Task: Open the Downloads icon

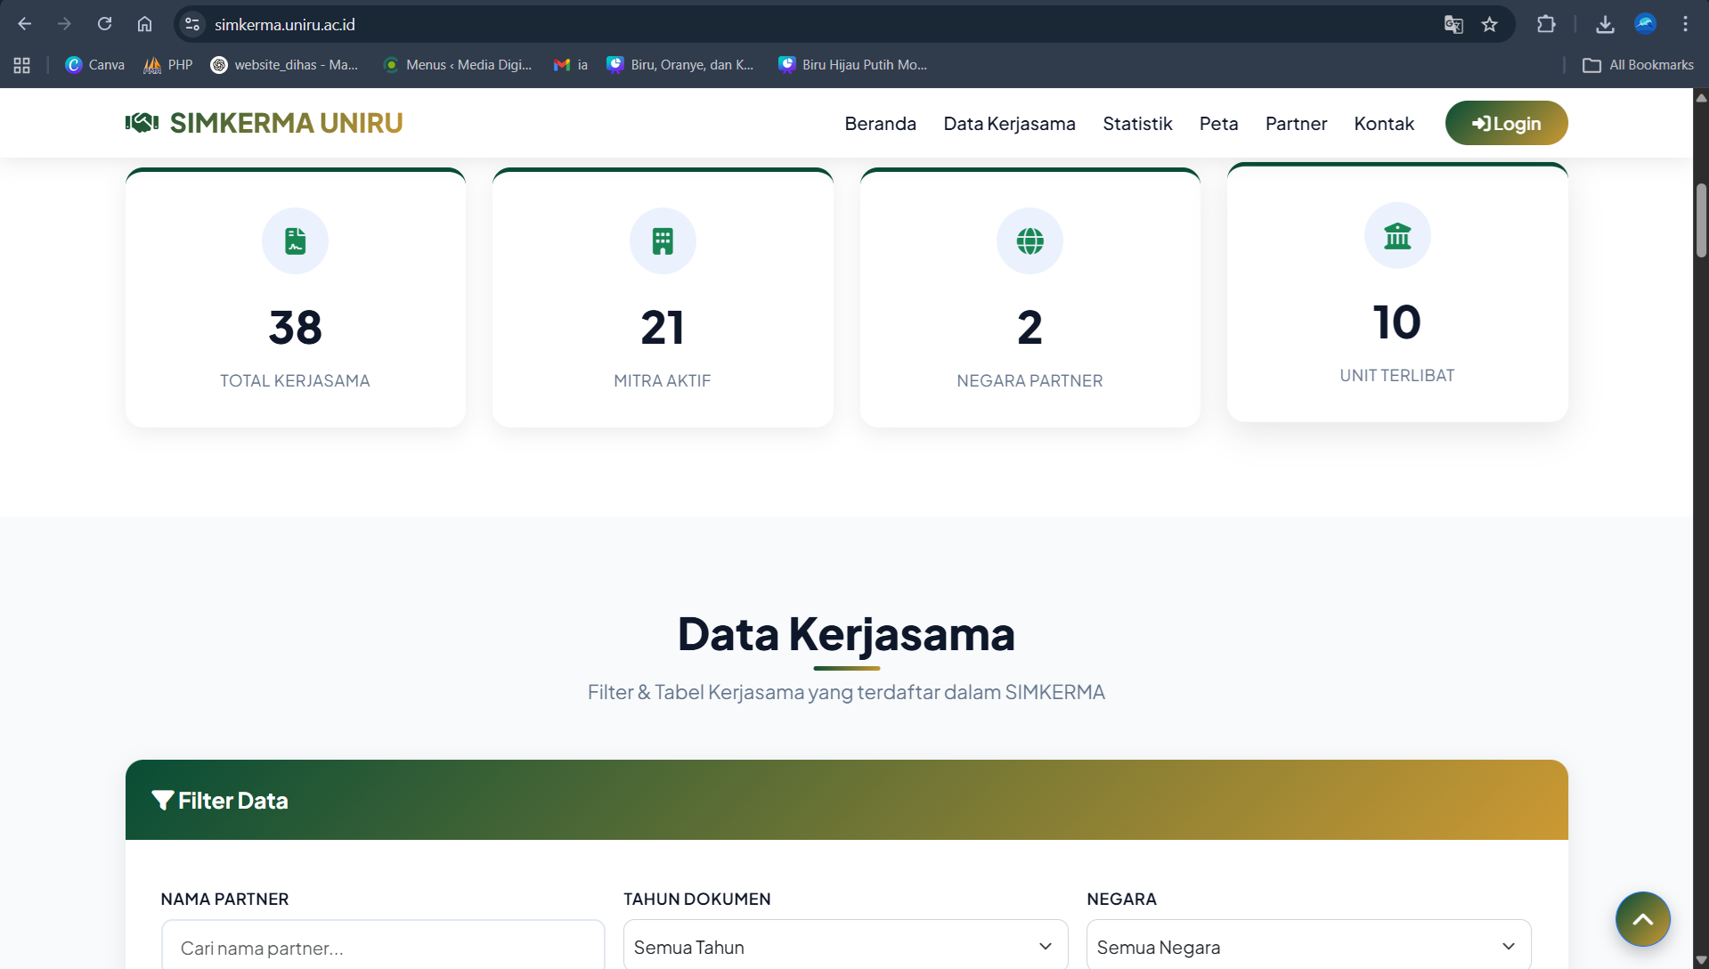Action: click(x=1605, y=24)
